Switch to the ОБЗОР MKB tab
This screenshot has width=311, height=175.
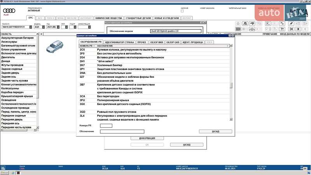tap(157, 42)
